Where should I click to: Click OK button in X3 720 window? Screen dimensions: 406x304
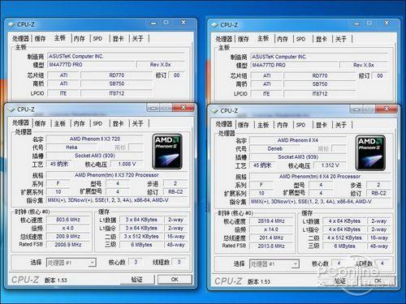[x=175, y=280]
